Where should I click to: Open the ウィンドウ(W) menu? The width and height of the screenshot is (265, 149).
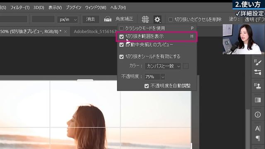point(96,7)
